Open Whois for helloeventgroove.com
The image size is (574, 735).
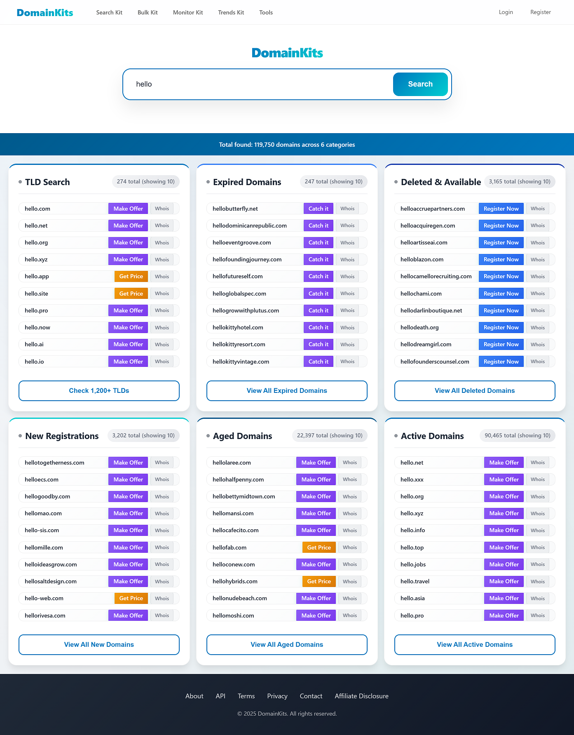[x=347, y=242]
